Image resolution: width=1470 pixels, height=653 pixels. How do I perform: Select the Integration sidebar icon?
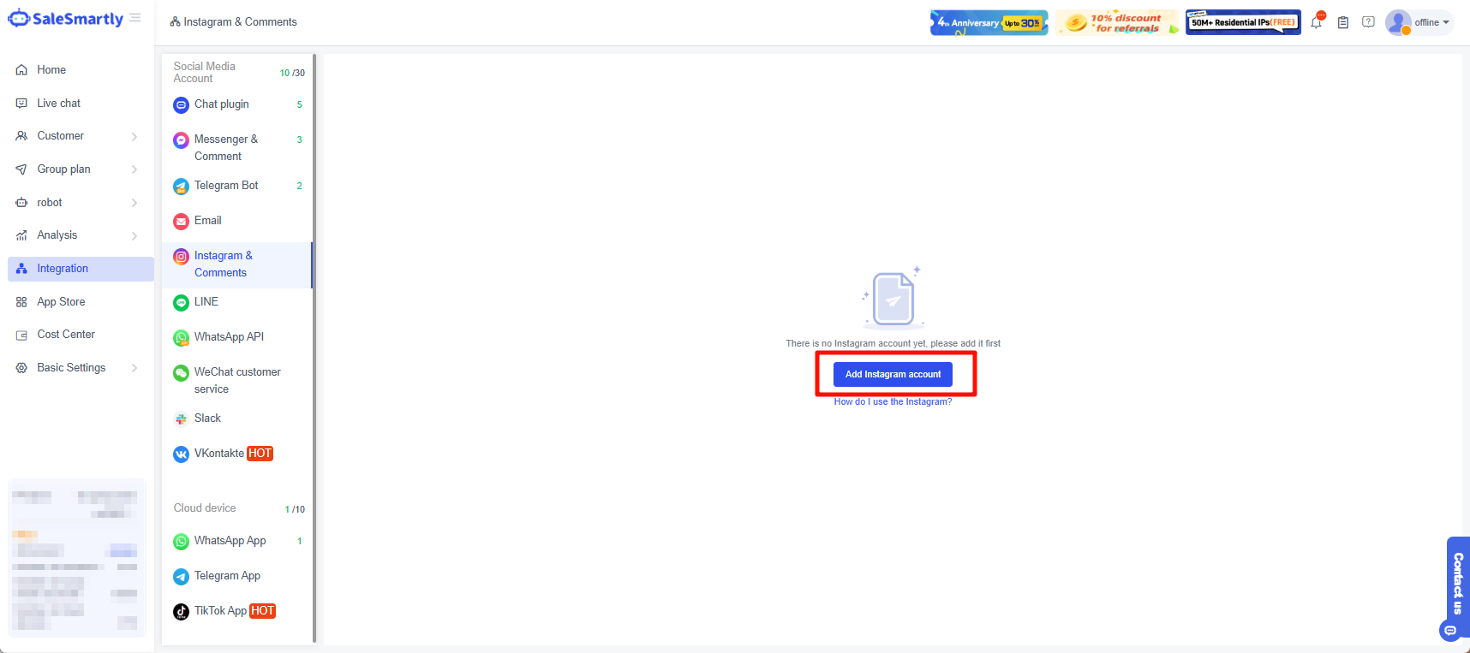tap(21, 269)
